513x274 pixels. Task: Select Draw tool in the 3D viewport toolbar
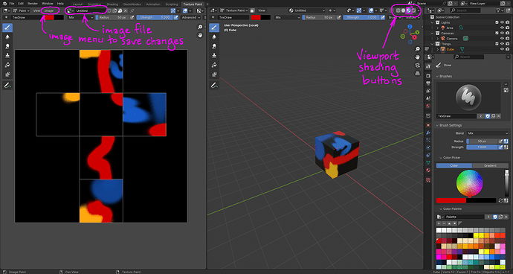click(x=214, y=28)
